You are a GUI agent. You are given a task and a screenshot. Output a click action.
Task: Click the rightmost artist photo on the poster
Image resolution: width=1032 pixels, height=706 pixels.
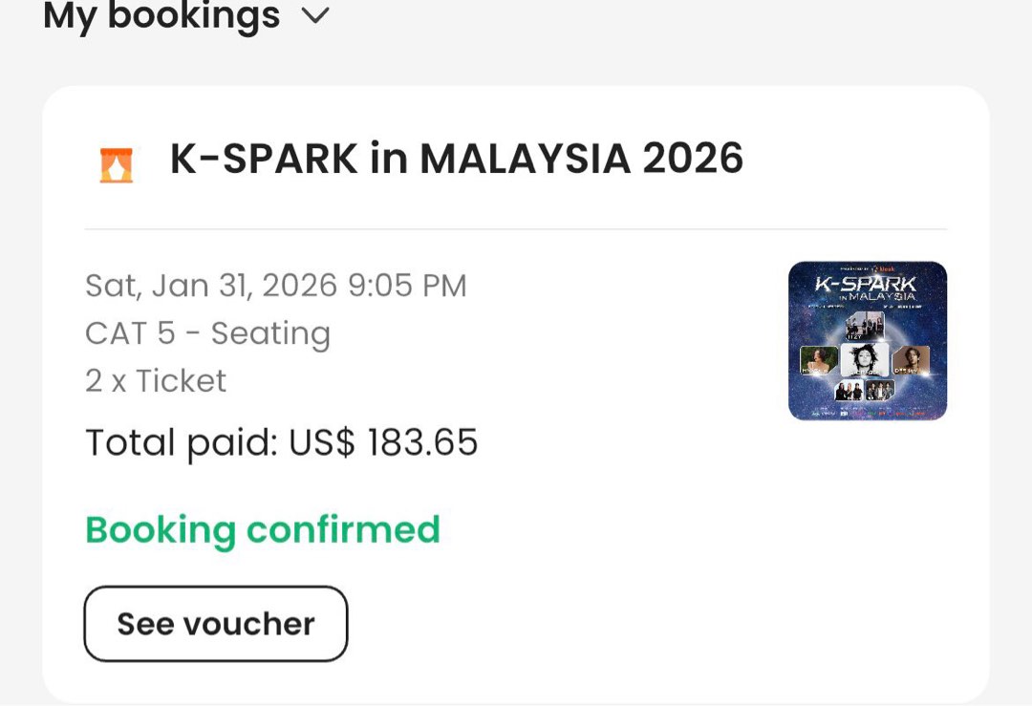click(912, 359)
